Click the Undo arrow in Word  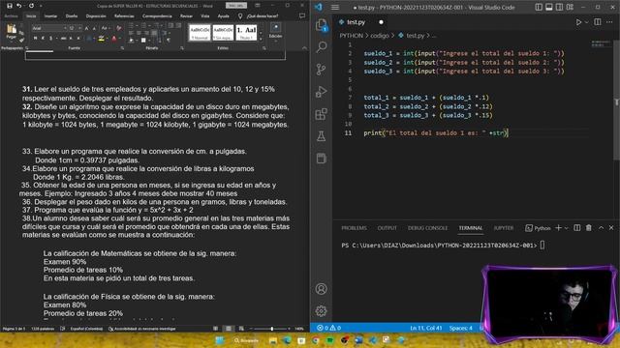click(x=19, y=6)
